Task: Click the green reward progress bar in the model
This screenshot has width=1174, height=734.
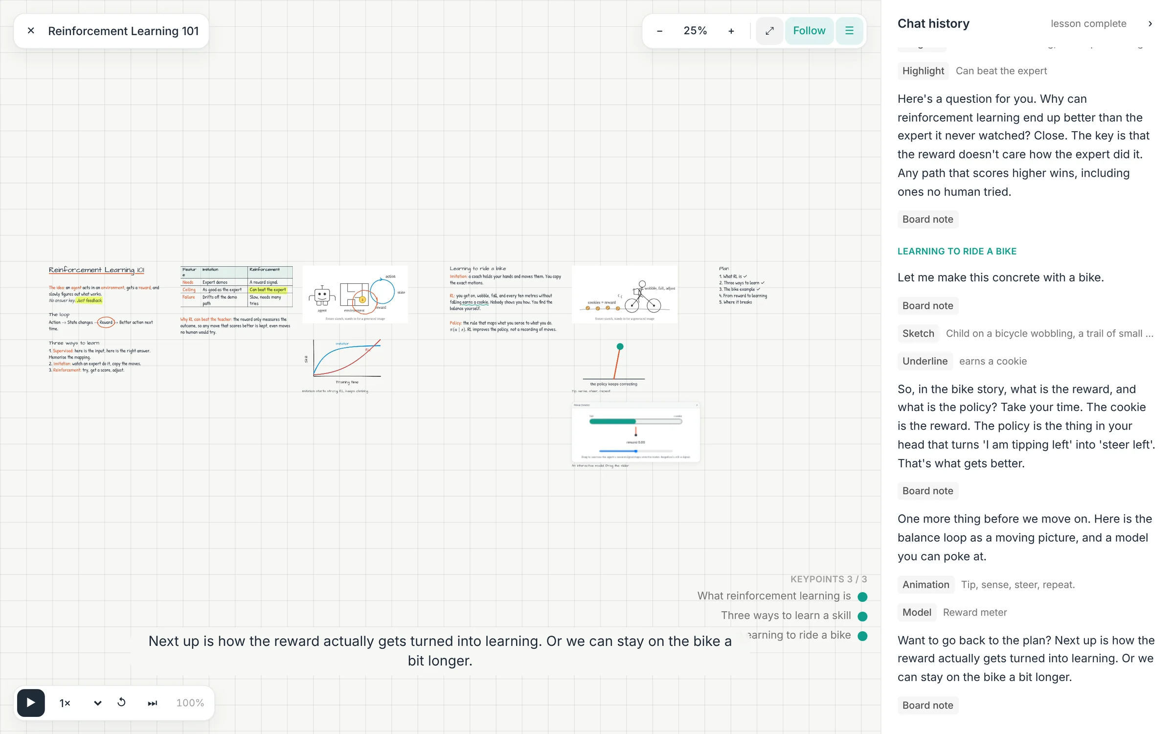Action: coord(635,421)
